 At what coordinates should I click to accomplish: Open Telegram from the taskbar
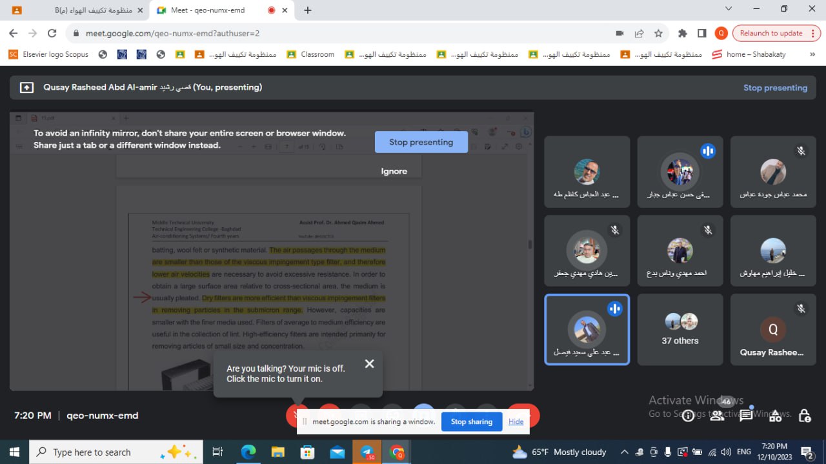tap(367, 452)
